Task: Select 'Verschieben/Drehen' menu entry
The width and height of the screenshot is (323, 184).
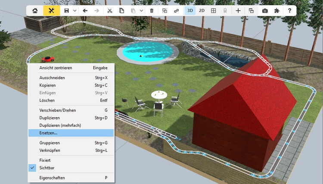Action: point(71,110)
